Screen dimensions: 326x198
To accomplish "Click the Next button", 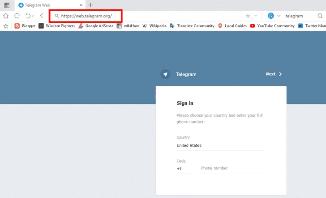I will pyautogui.click(x=274, y=74).
